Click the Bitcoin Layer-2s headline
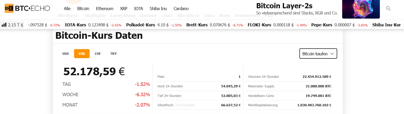The image size is (404, 114). pos(284,6)
